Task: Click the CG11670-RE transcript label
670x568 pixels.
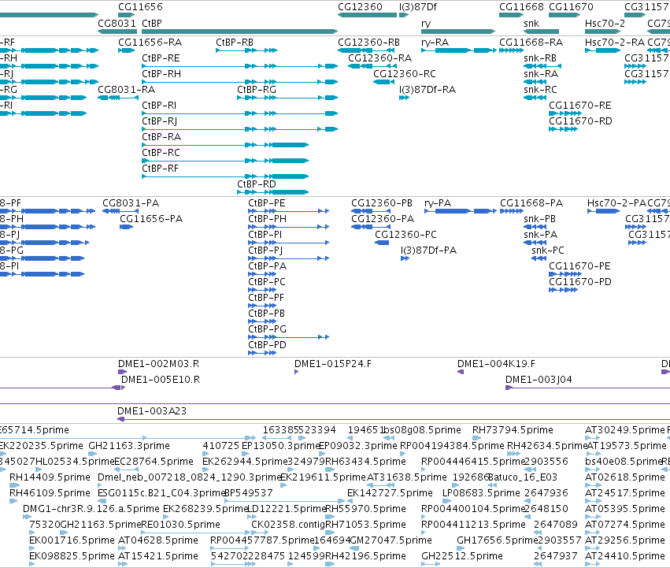Action: coord(579,106)
